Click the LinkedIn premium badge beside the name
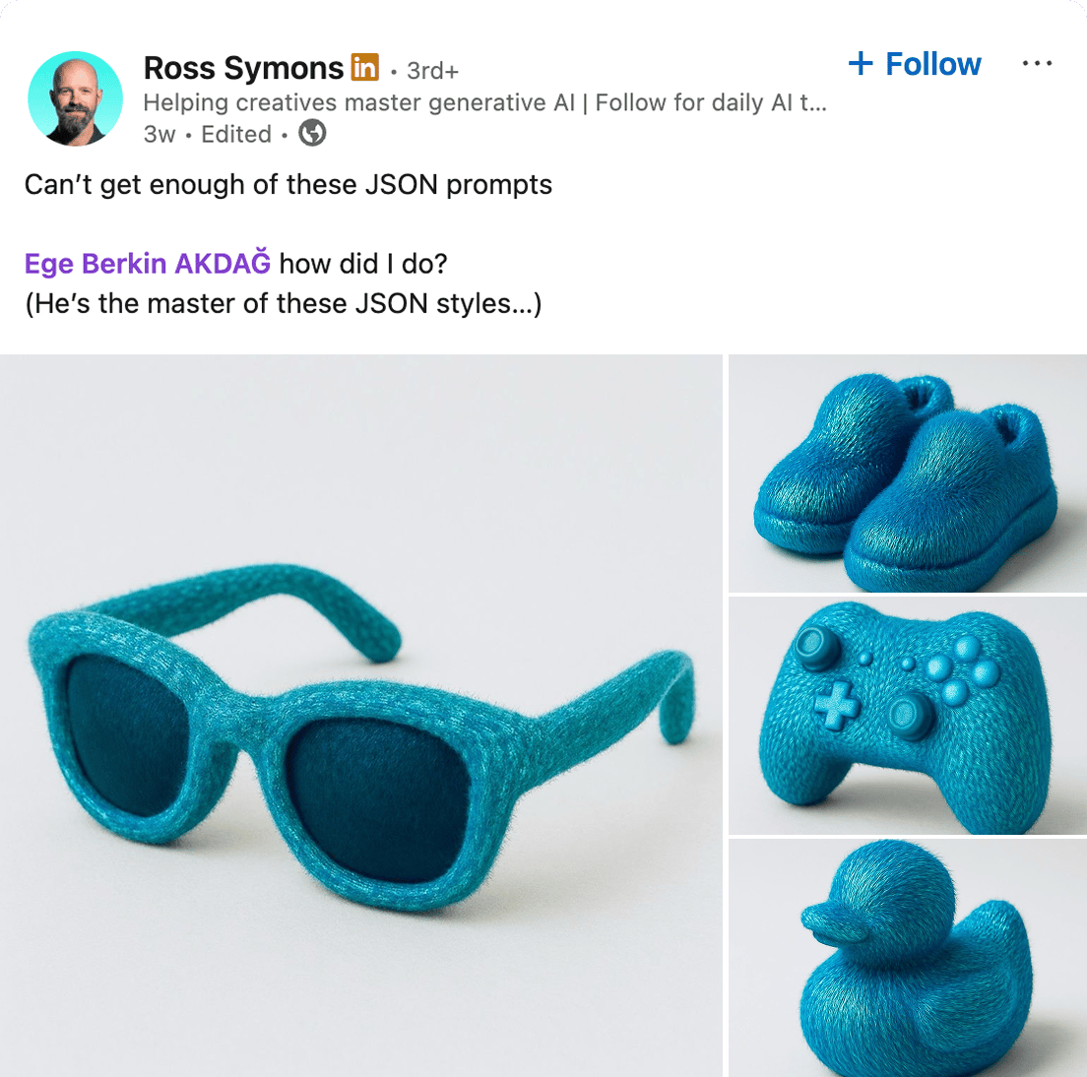The image size is (1087, 1077). tap(364, 68)
